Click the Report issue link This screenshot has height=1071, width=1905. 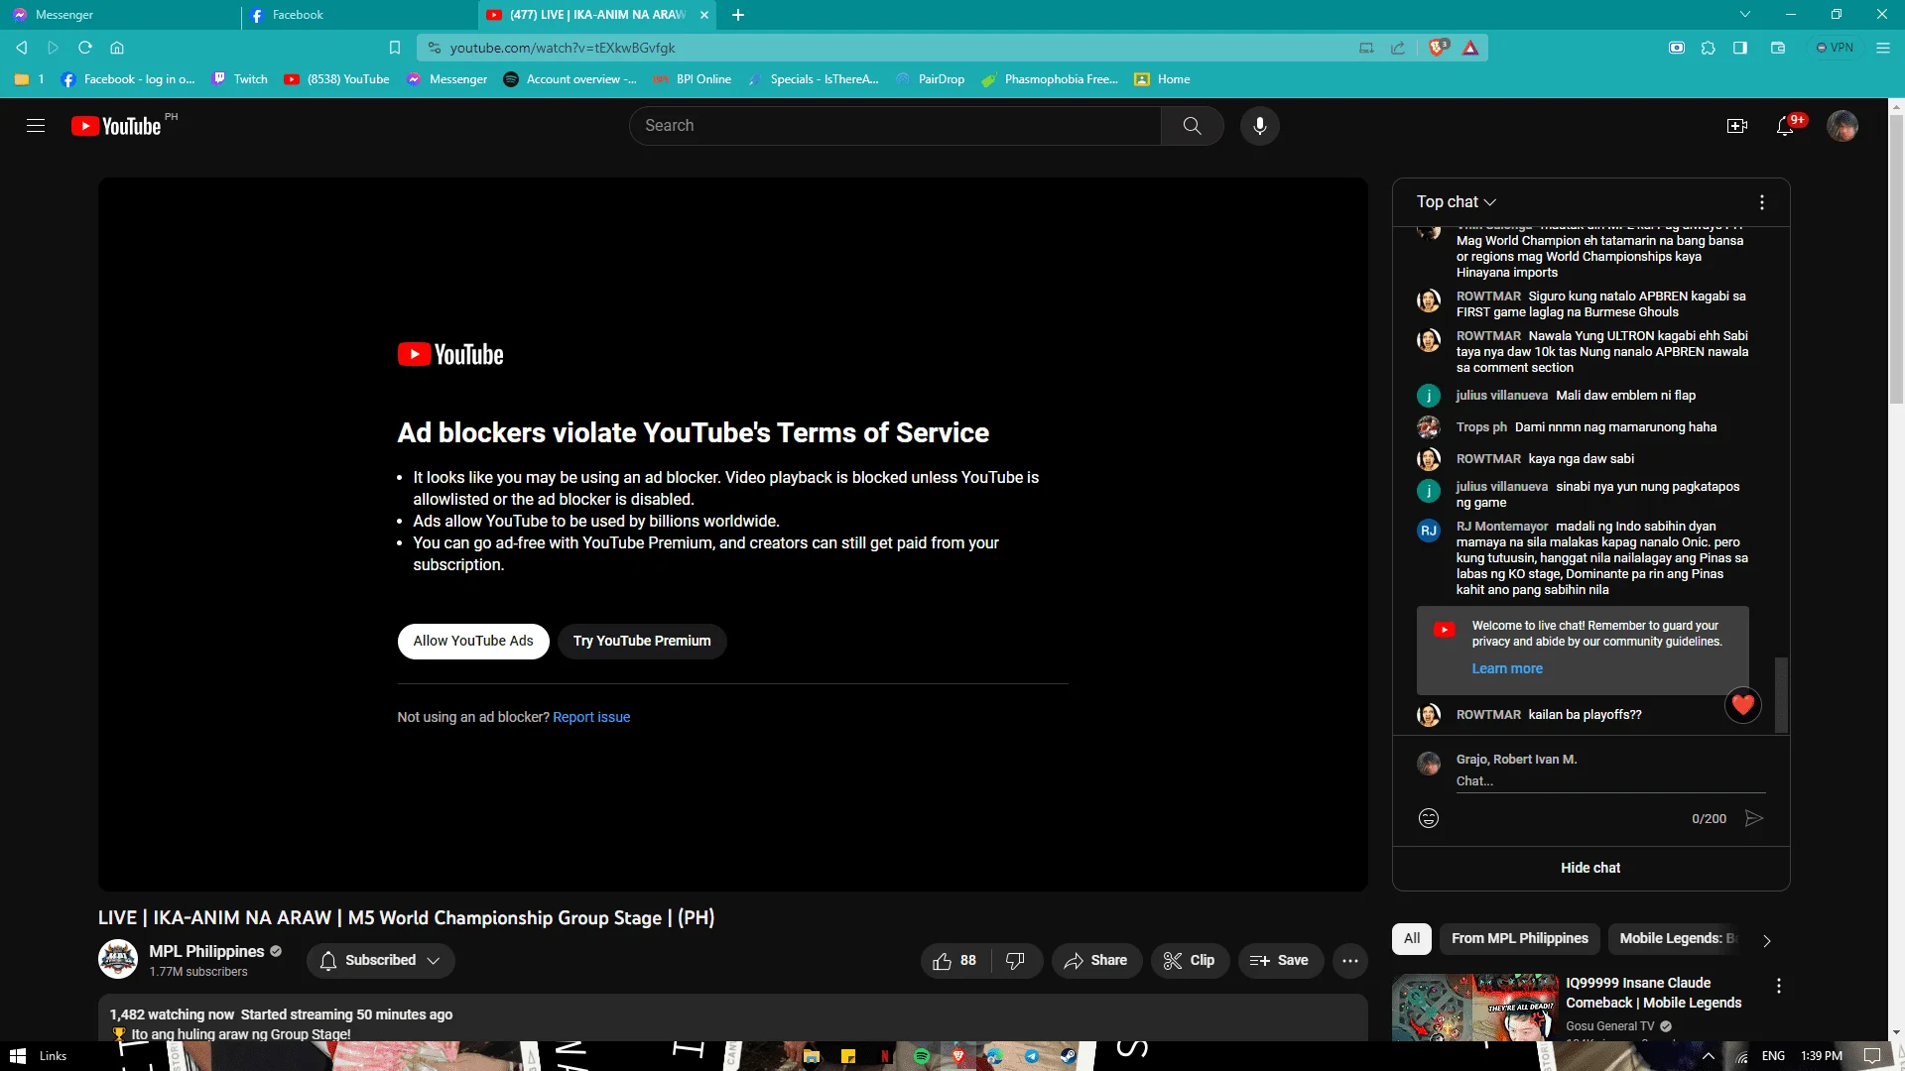click(591, 718)
